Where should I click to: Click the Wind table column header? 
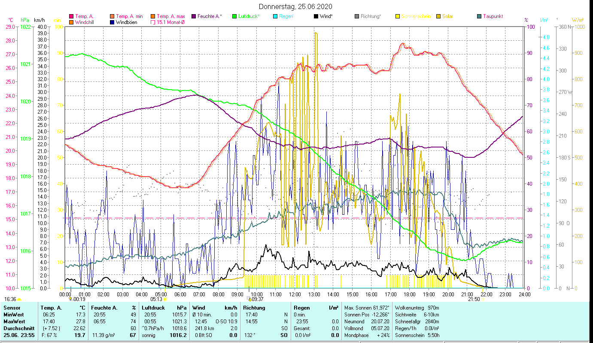[x=199, y=308]
